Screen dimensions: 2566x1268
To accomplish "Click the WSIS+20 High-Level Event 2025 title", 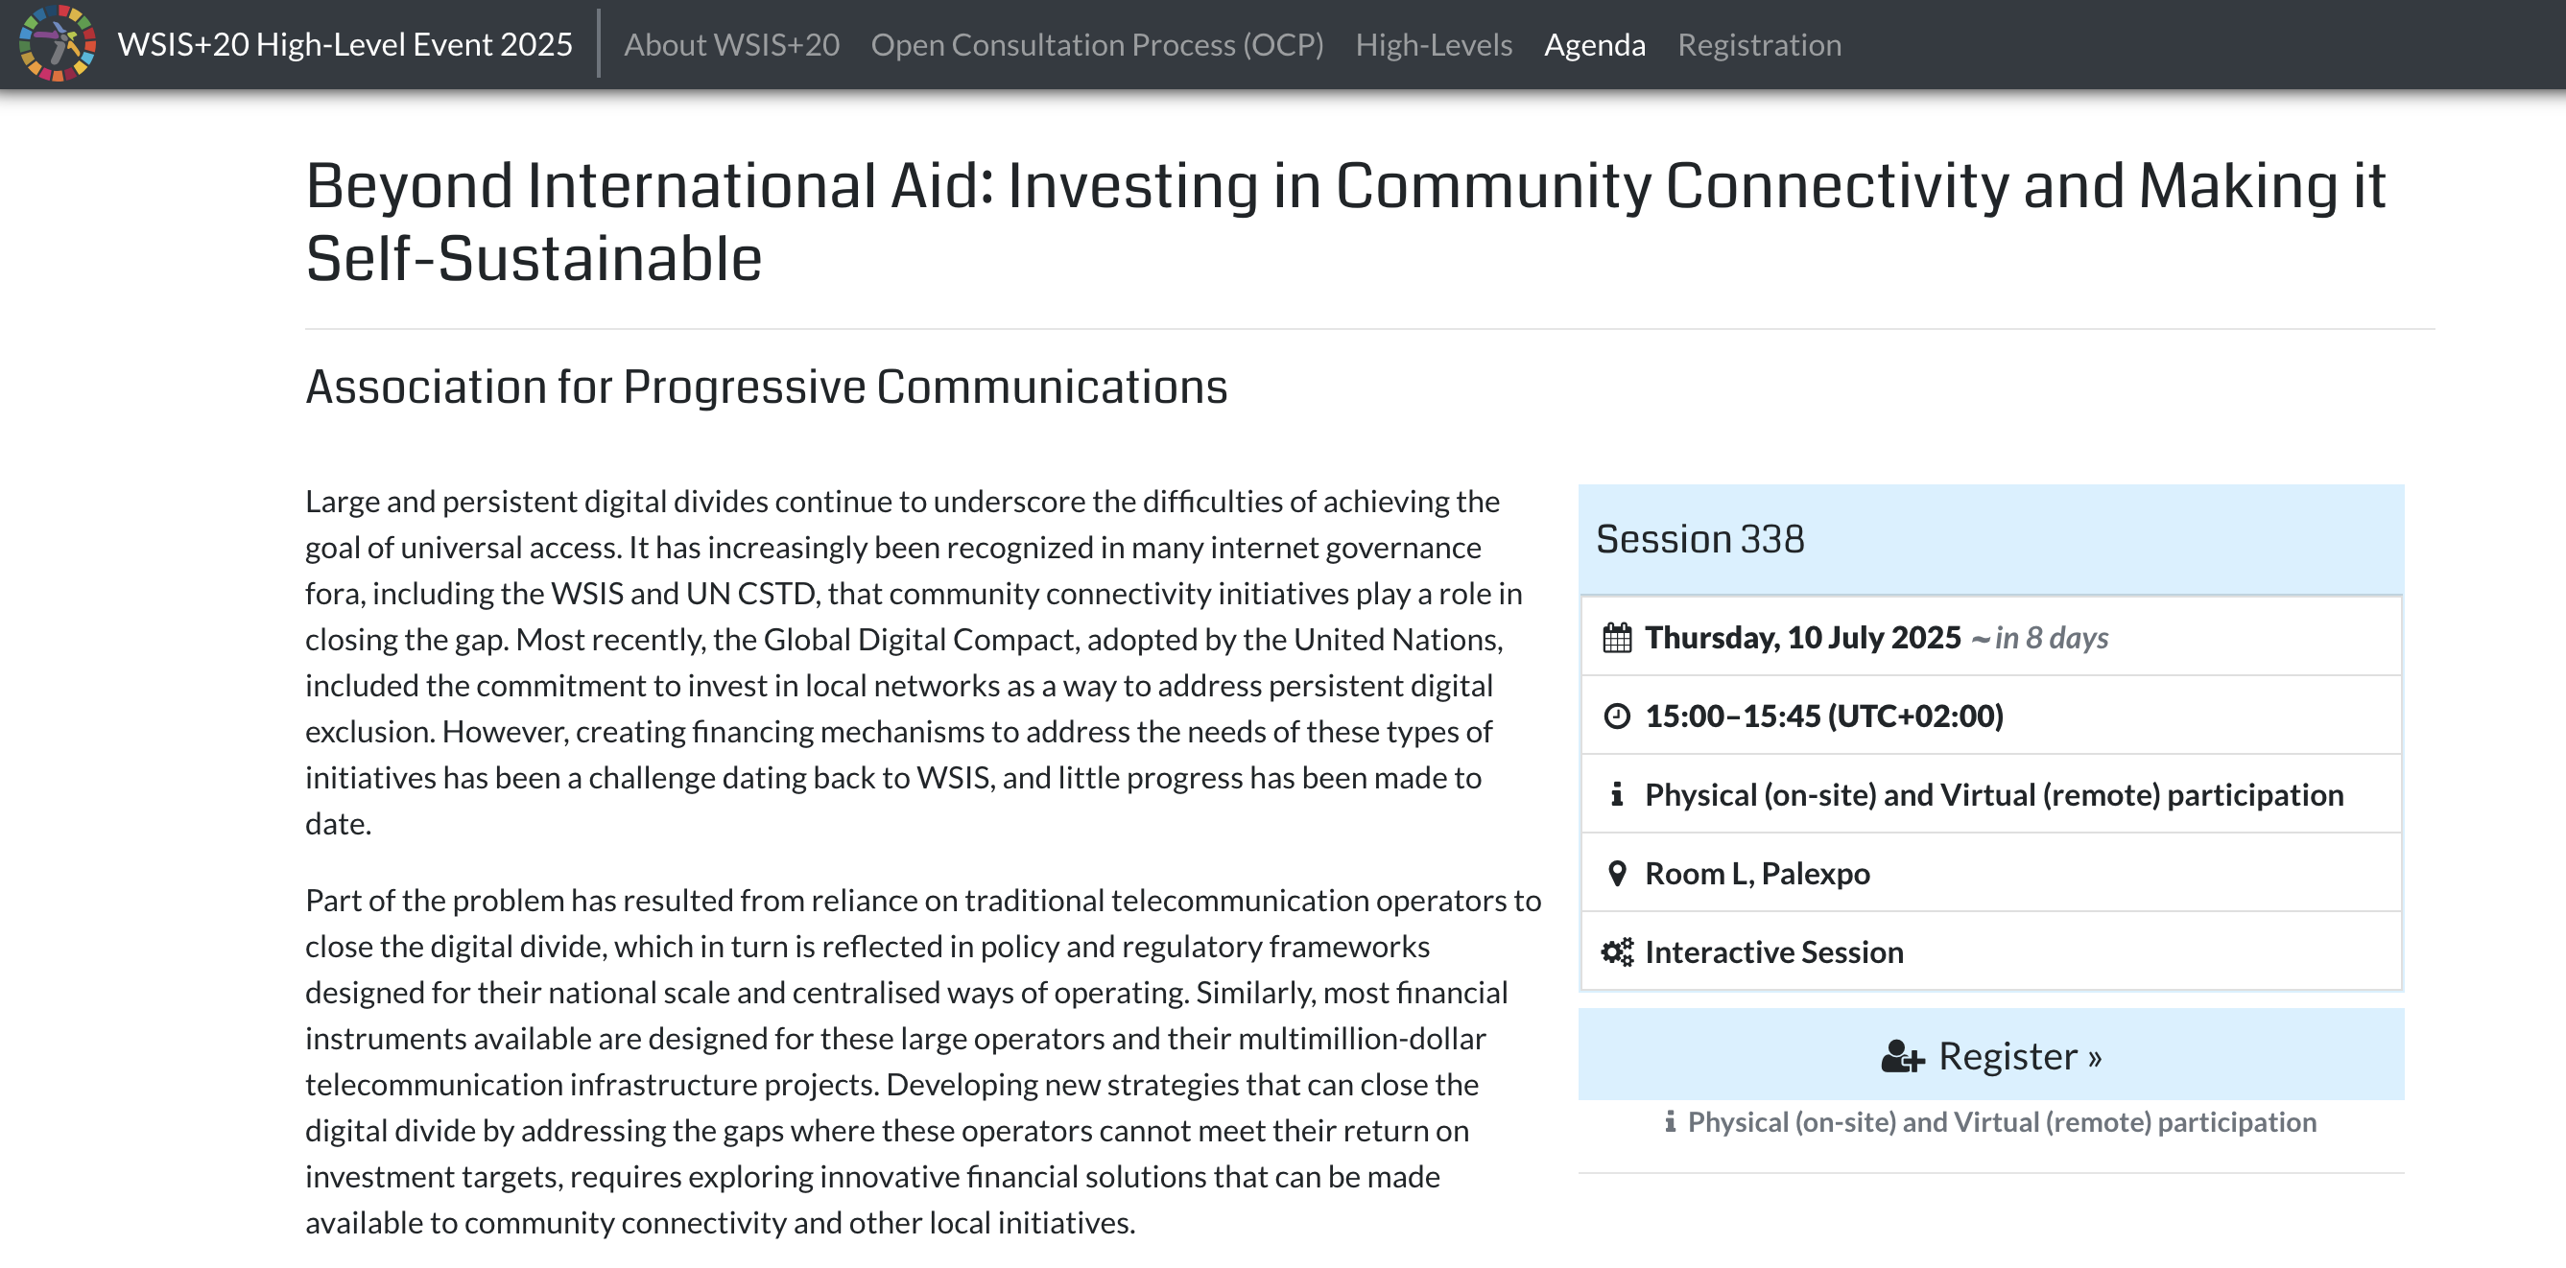I will coord(345,45).
